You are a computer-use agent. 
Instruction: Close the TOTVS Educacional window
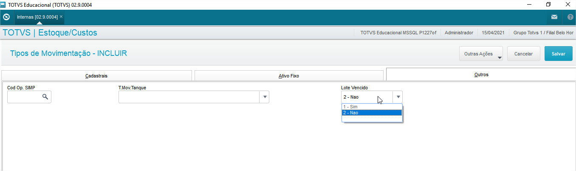[x=568, y=4]
